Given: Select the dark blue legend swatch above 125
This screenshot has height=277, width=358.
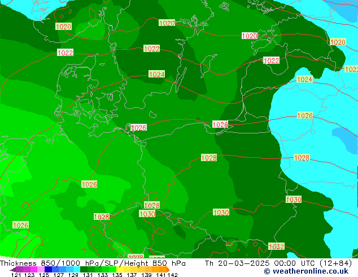Looking at the screenshot, I should click(x=48, y=269).
